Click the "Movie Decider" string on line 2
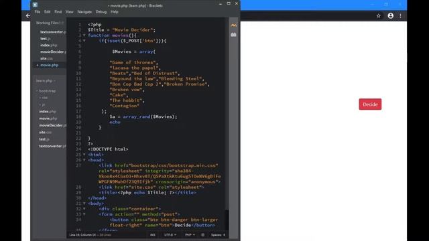The width and height of the screenshot is (429, 241). [x=133, y=29]
